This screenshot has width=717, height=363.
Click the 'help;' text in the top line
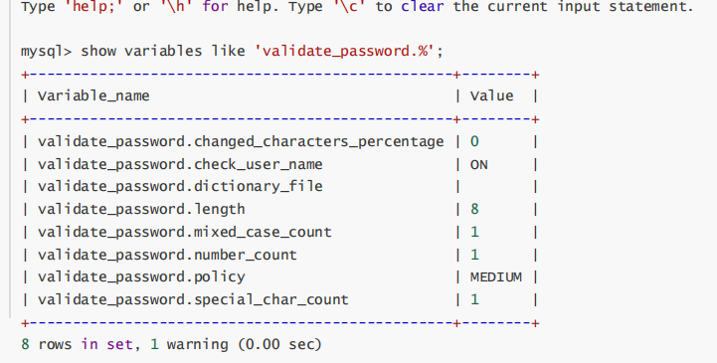coord(94,7)
